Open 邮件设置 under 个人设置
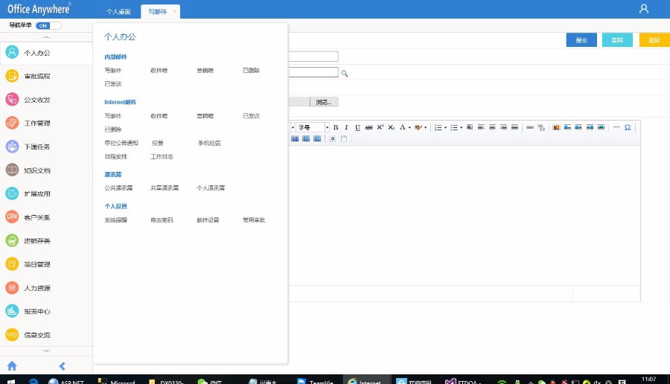This screenshot has width=670, height=384. (x=208, y=220)
